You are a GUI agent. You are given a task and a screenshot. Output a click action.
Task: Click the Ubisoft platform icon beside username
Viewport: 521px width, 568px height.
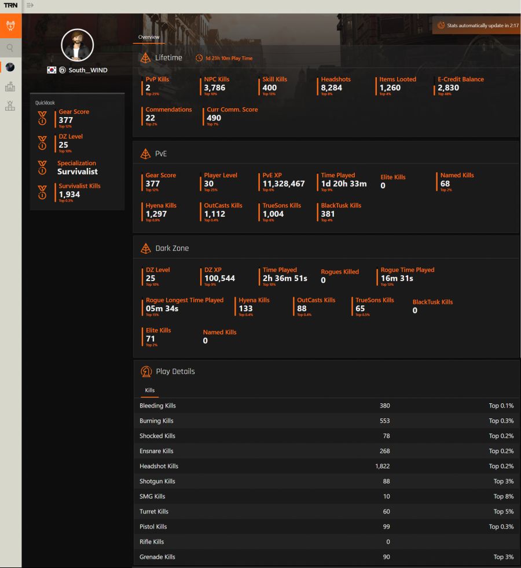[62, 70]
